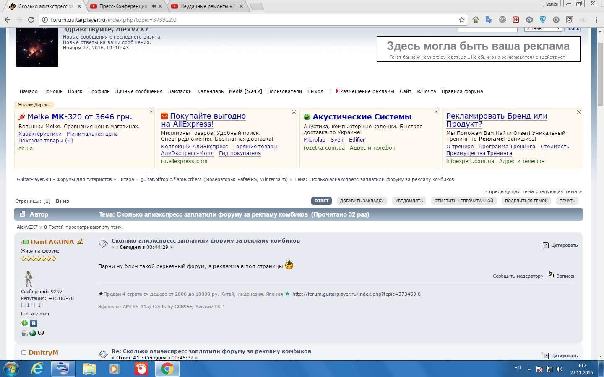
Task: Click the ОТВЕТ reply button
Action: point(322,201)
